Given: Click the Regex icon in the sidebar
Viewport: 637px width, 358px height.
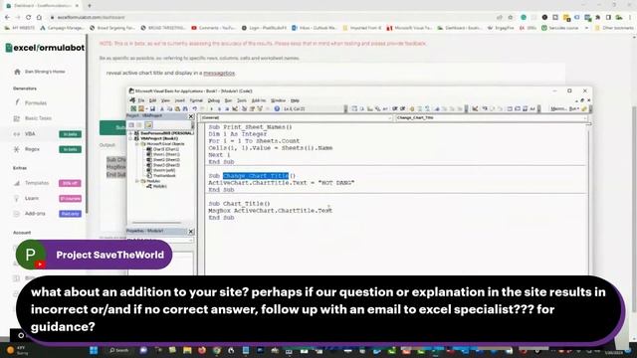Looking at the screenshot, I should [17, 149].
